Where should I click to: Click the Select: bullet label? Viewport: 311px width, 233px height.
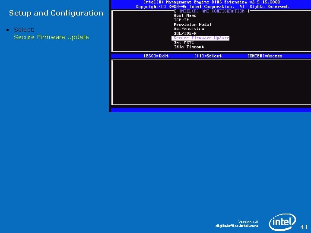point(24,30)
